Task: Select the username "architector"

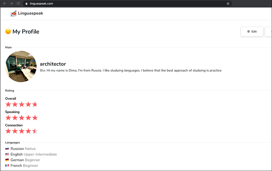Action: (x=53, y=64)
